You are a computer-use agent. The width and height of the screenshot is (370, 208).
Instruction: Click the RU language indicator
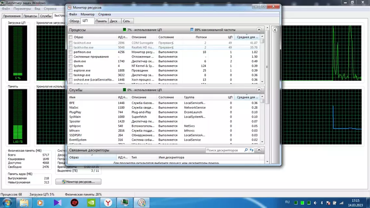[287, 202]
